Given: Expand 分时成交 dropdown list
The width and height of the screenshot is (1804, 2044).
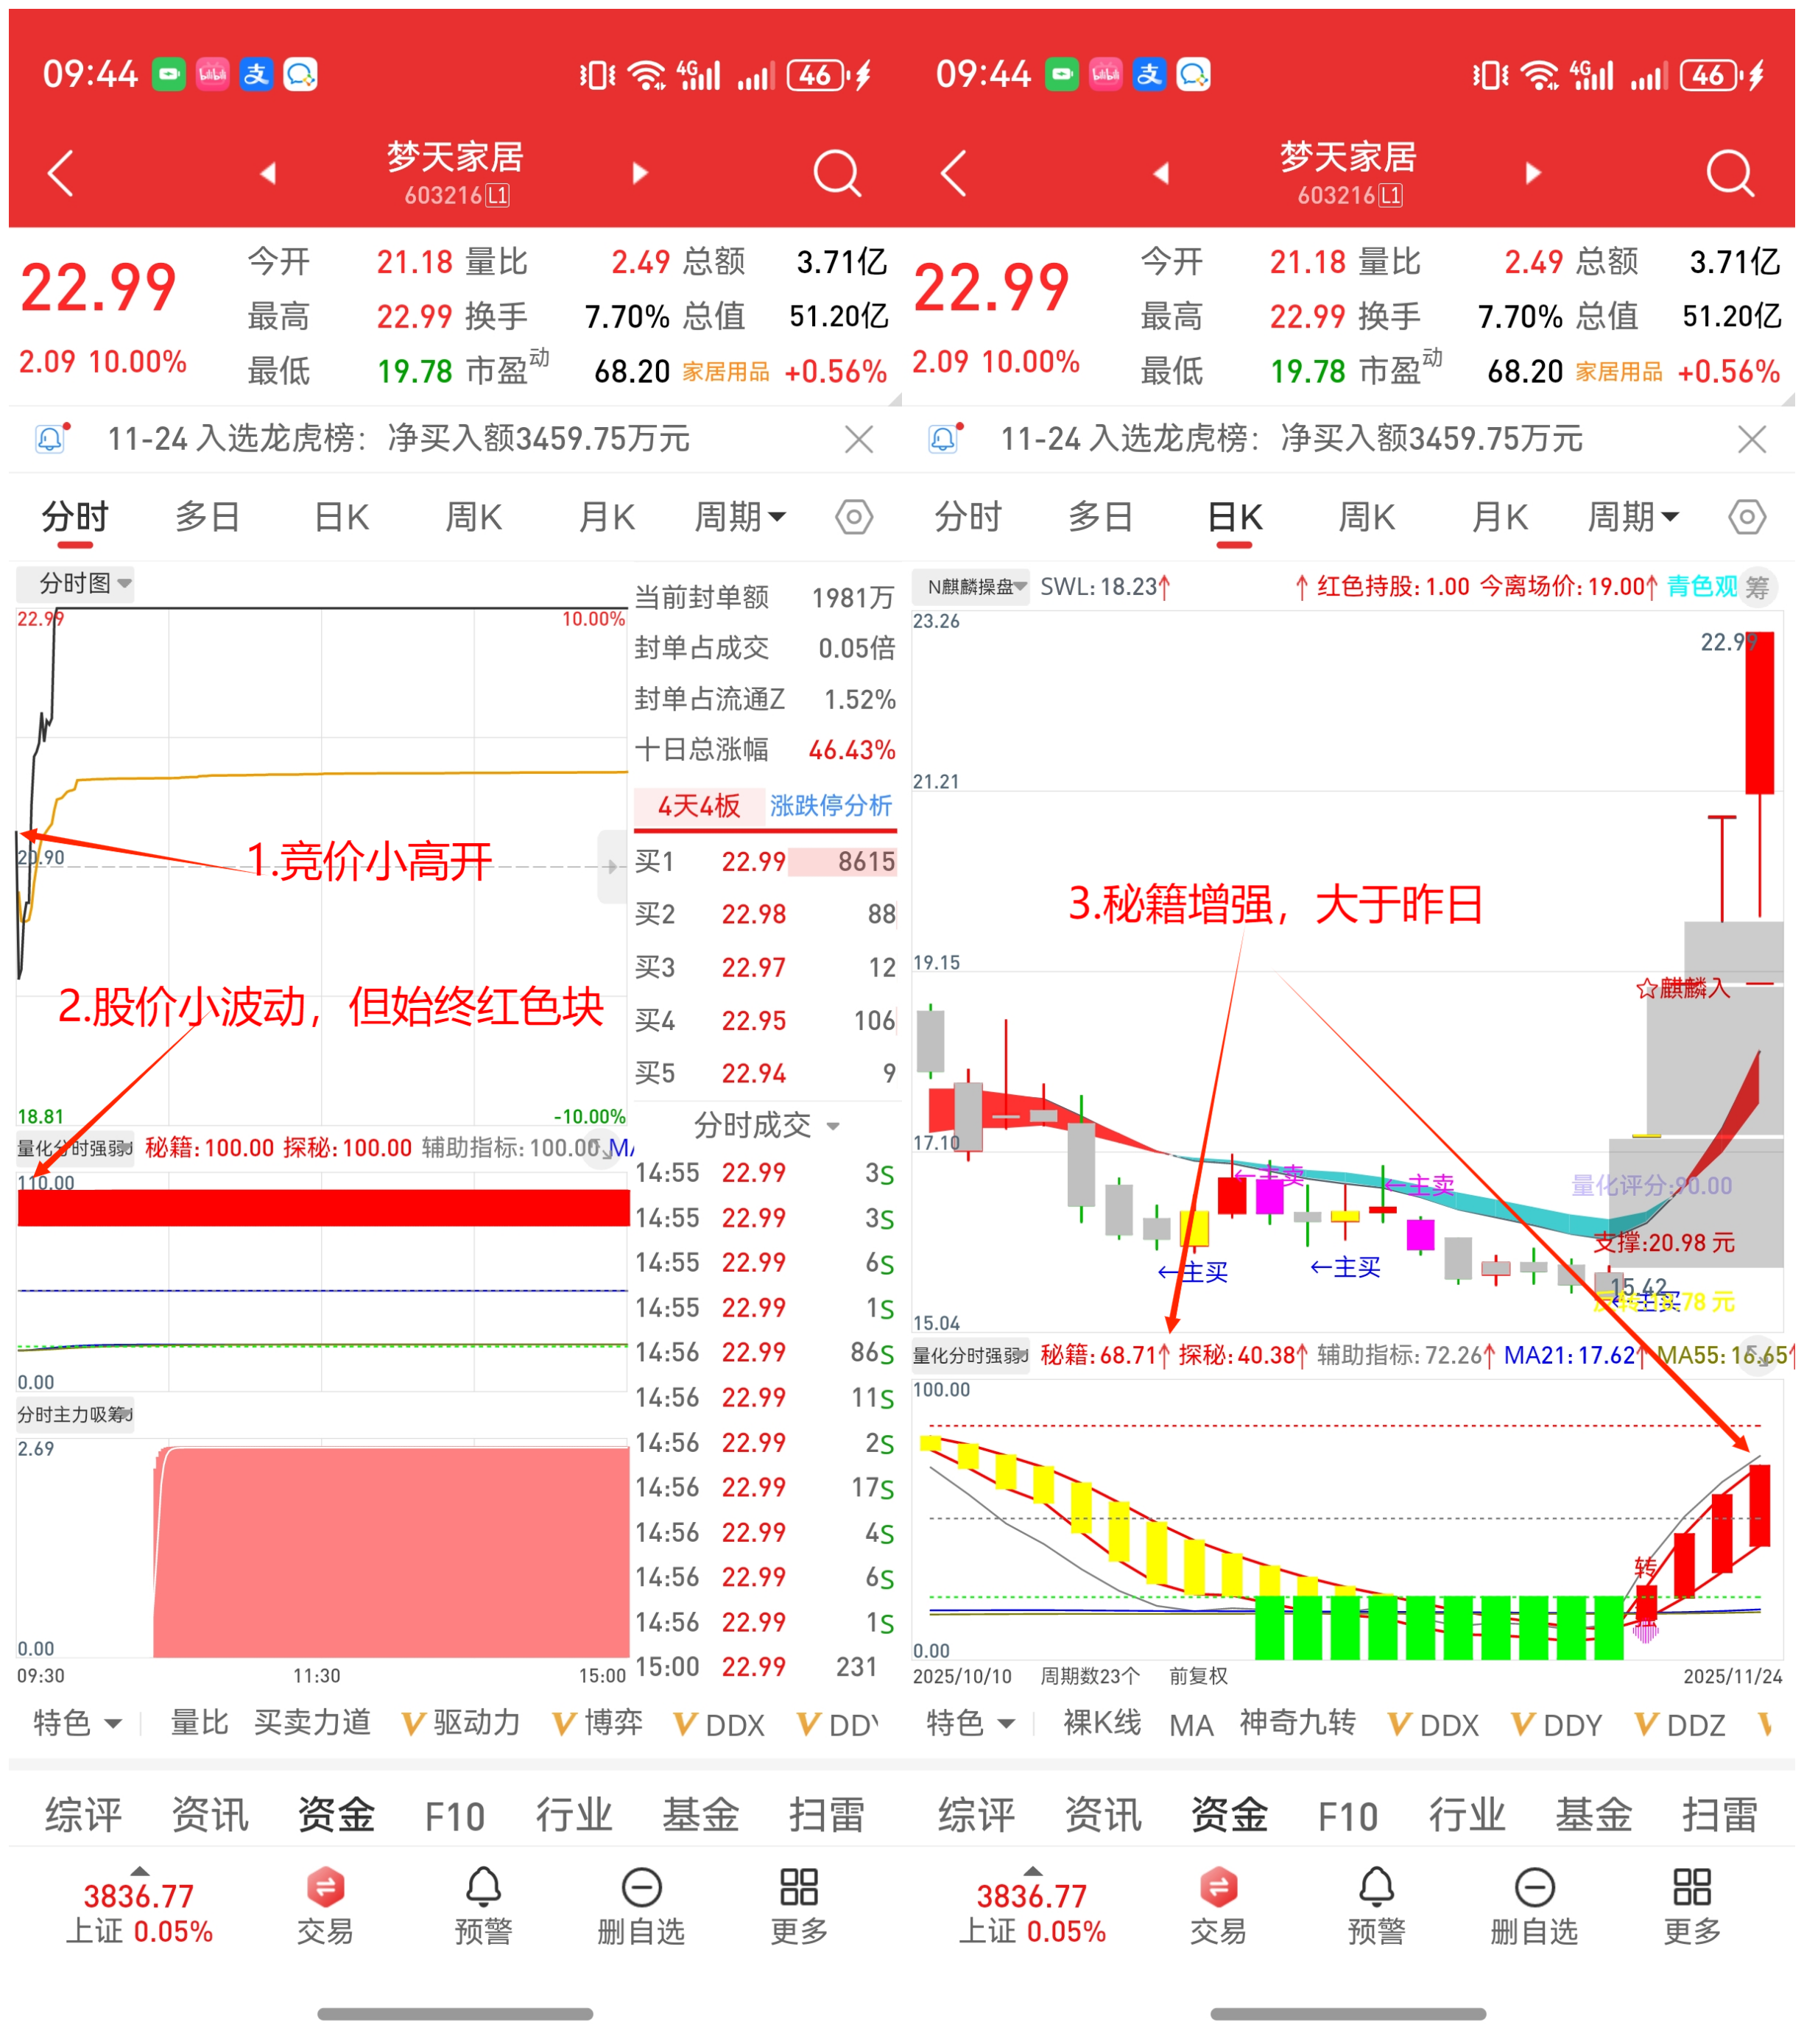Looking at the screenshot, I should [766, 1126].
